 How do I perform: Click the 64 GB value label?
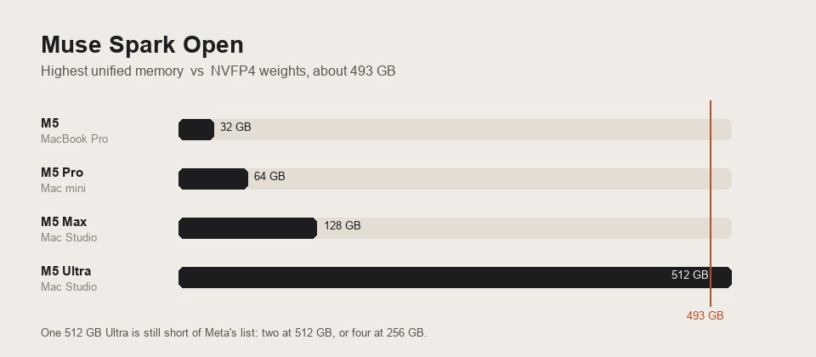269,177
